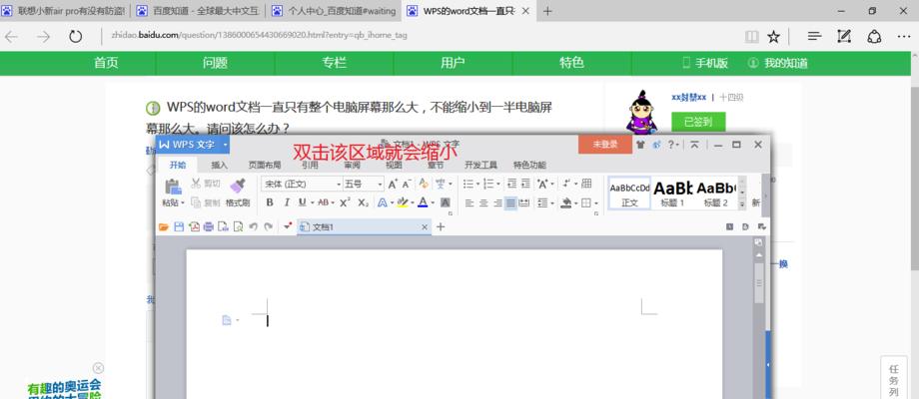This screenshot has width=919, height=399.
Task: Click the WPS skin shirt icon
Action: 640,145
